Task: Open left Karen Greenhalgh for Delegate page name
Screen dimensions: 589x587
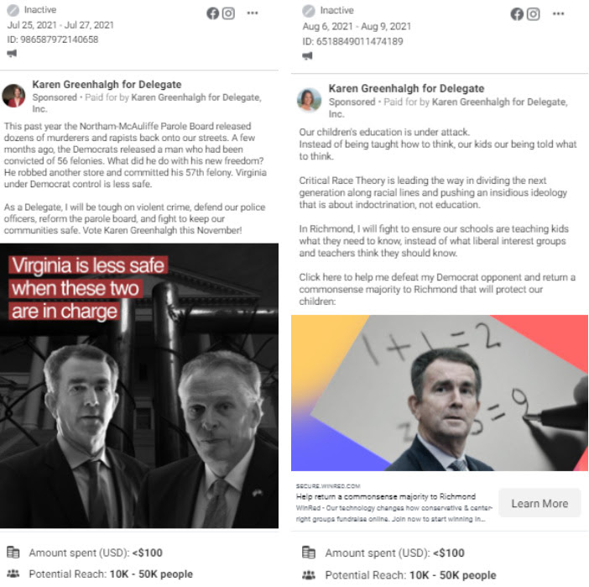Action: 107,84
